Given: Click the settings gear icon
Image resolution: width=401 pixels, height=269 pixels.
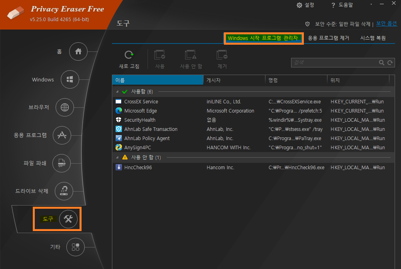Looking at the screenshot, I should (299, 5).
